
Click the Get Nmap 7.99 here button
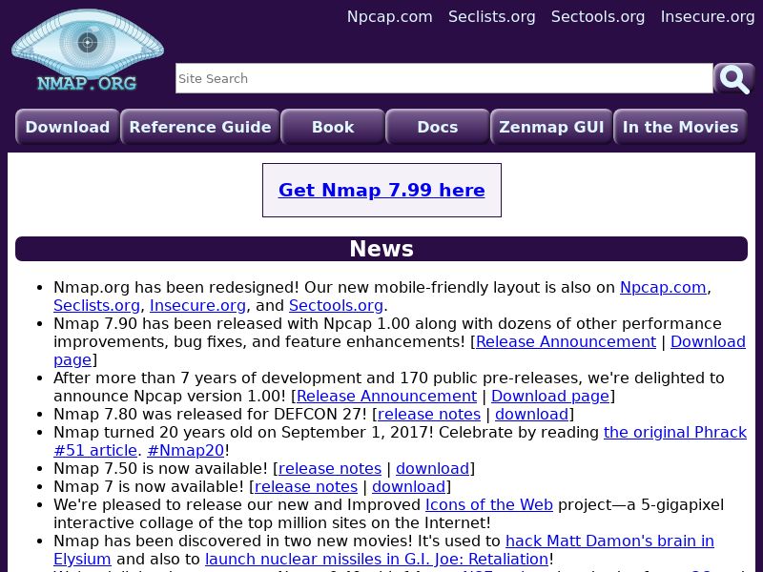tap(381, 190)
